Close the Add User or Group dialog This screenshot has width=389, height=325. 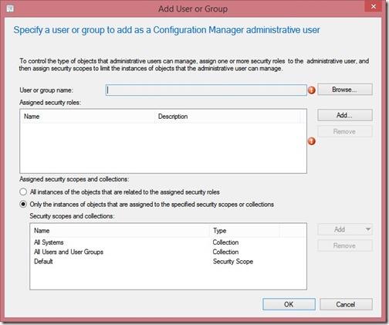point(374,6)
